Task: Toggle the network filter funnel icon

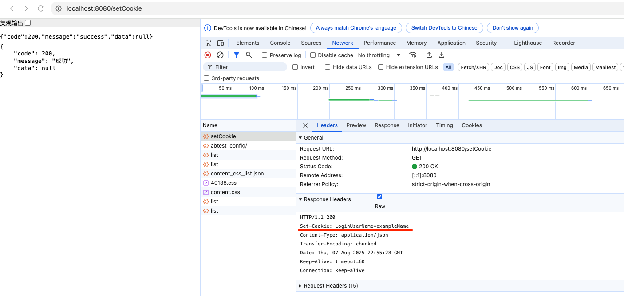Action: click(x=237, y=55)
